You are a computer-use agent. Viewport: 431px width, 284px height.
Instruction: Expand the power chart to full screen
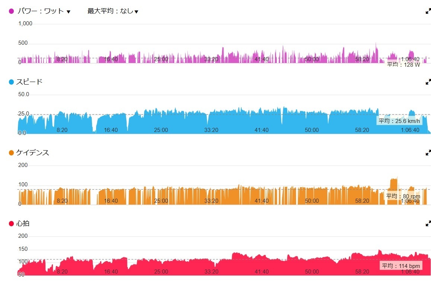pos(428,11)
